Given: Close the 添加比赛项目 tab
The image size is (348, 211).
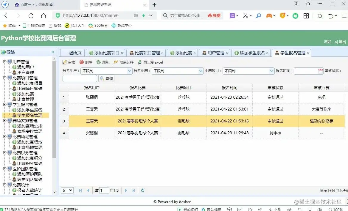Looking at the screenshot, I should pyautogui.click(x=122, y=53).
